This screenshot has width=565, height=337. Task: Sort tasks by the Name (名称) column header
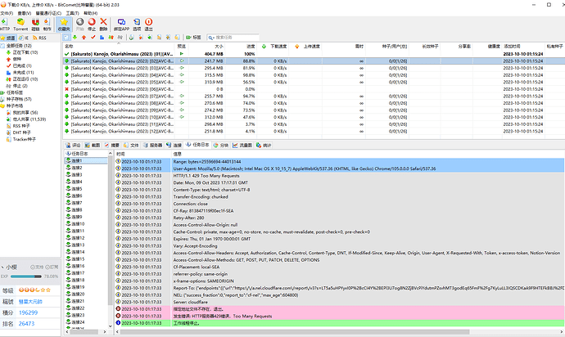coord(119,47)
